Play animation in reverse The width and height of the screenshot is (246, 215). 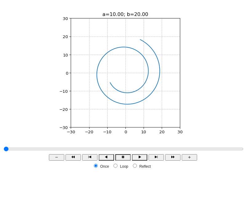pyautogui.click(x=106, y=157)
